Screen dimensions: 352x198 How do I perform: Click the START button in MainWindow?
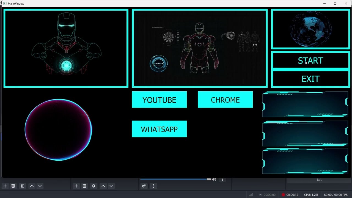[x=310, y=61]
